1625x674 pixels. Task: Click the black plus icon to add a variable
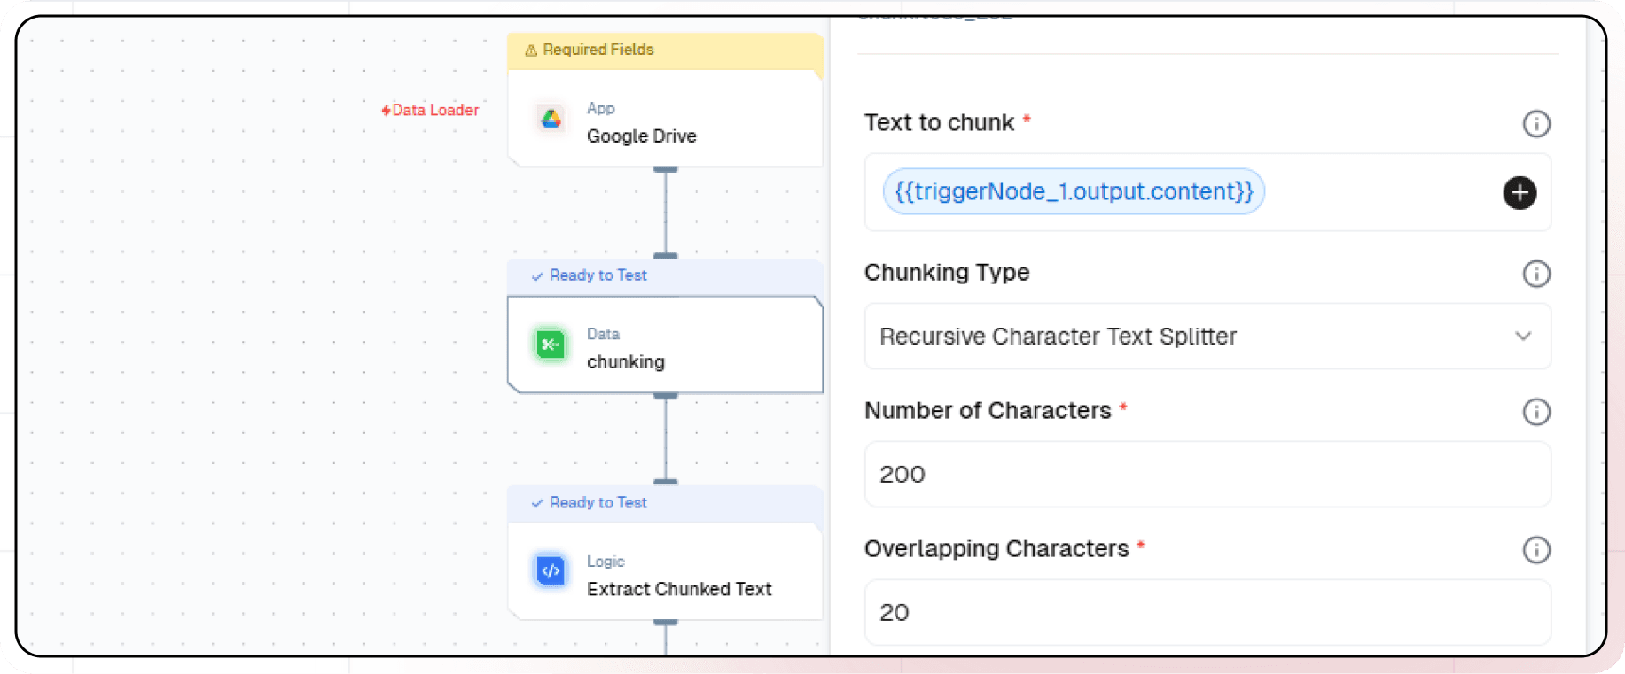(1519, 193)
